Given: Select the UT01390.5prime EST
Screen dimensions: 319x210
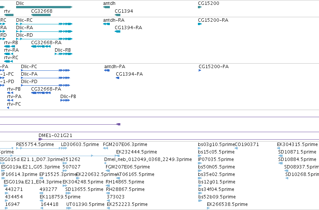Looking at the screenshot, I should point(69,208).
